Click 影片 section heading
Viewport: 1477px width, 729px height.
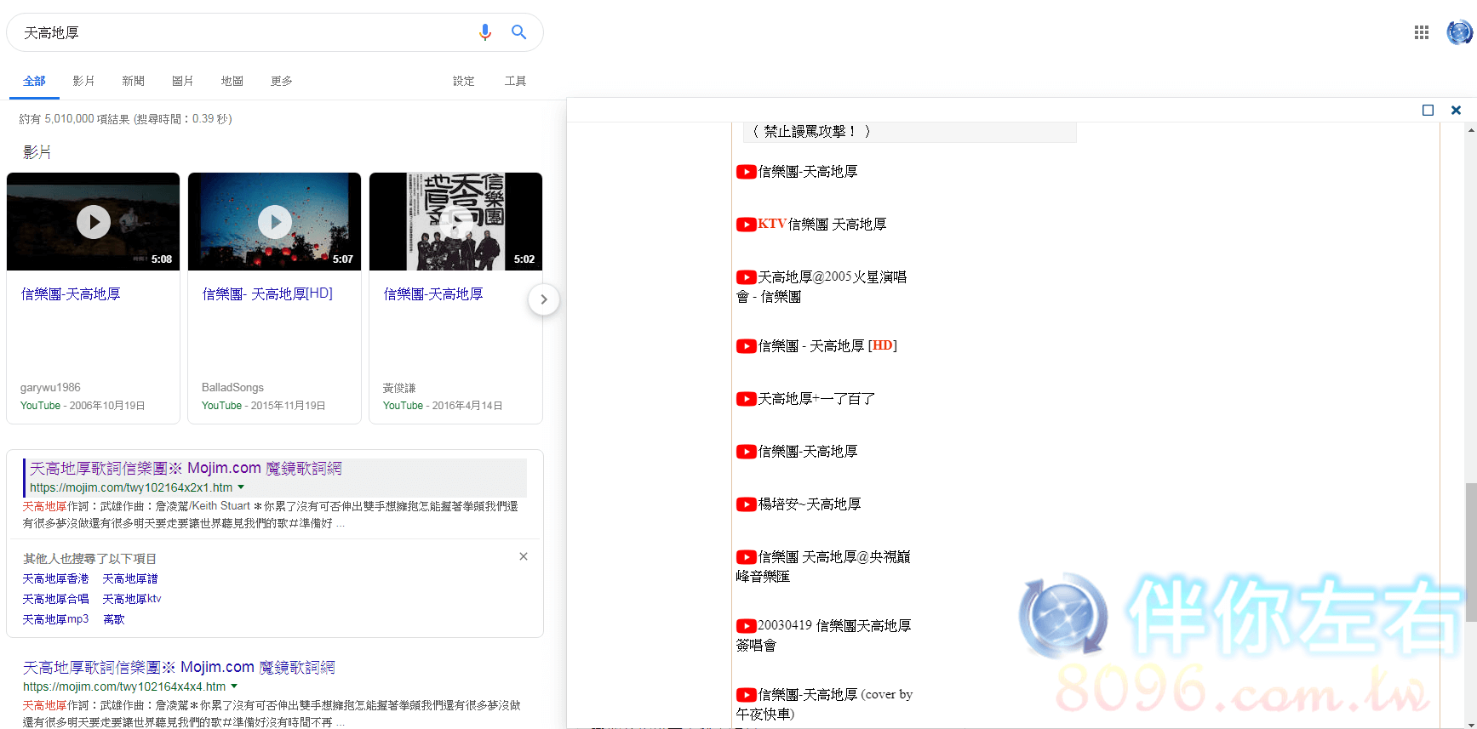pos(37,152)
